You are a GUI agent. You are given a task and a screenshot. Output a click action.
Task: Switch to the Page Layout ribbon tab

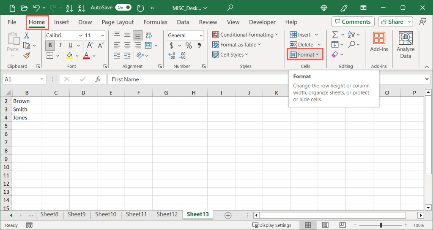118,22
